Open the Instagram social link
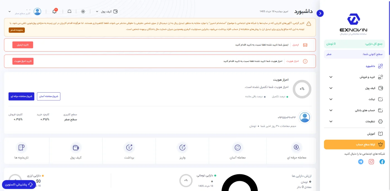This screenshot has height=191, width=390. coord(371,162)
